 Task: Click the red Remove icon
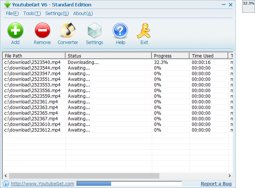43,30
